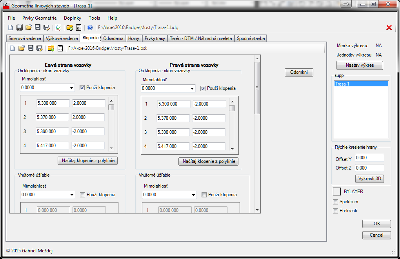Viewport: 400px width, 259px height.
Task: Click the Vykresli 3D button
Action: tap(369, 179)
